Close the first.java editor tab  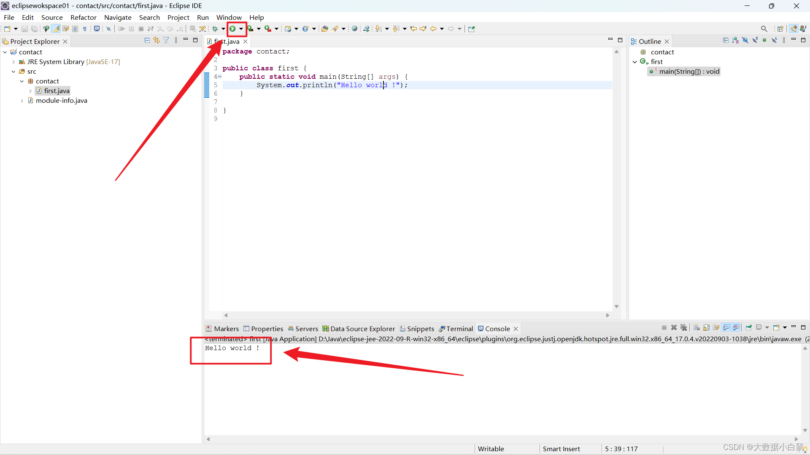click(x=245, y=41)
